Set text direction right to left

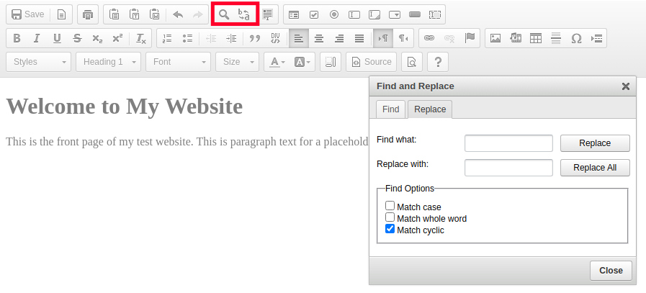point(403,38)
